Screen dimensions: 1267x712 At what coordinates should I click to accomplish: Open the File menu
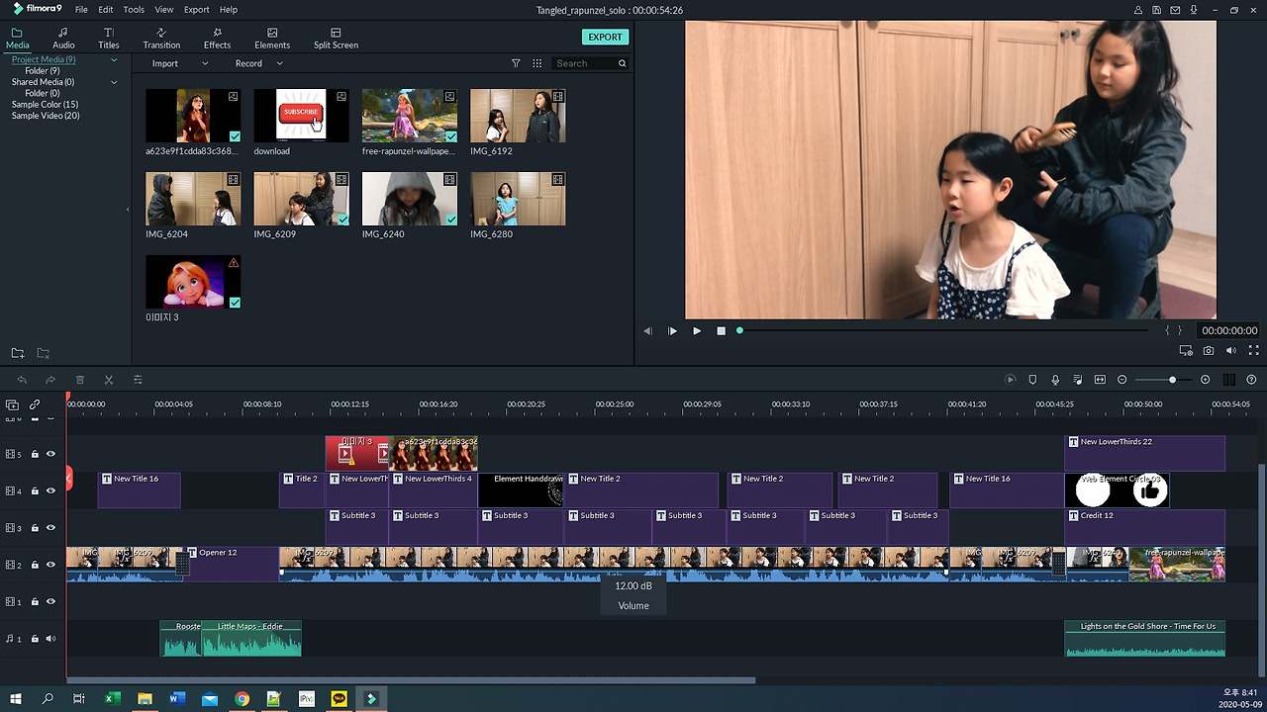(81, 10)
